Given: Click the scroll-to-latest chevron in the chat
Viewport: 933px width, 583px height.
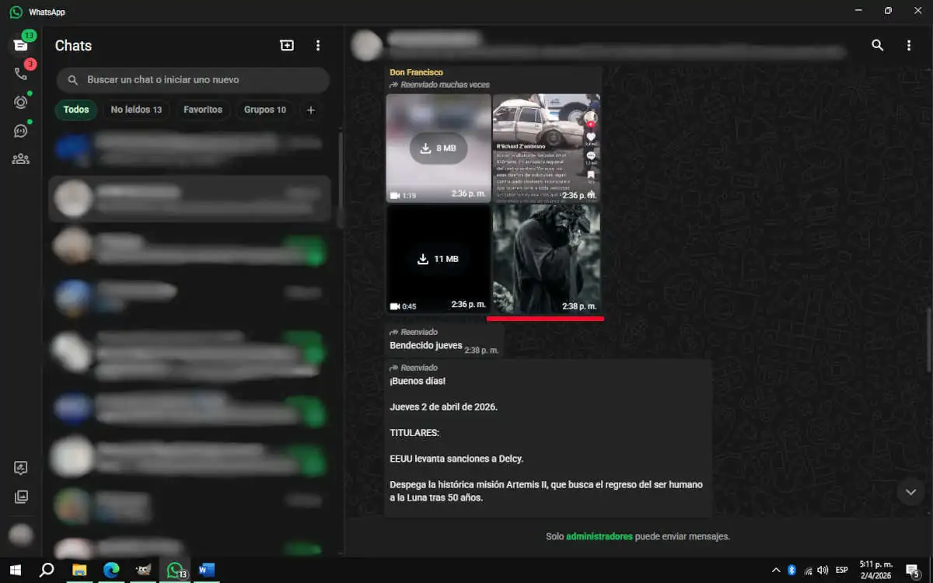Looking at the screenshot, I should 910,491.
